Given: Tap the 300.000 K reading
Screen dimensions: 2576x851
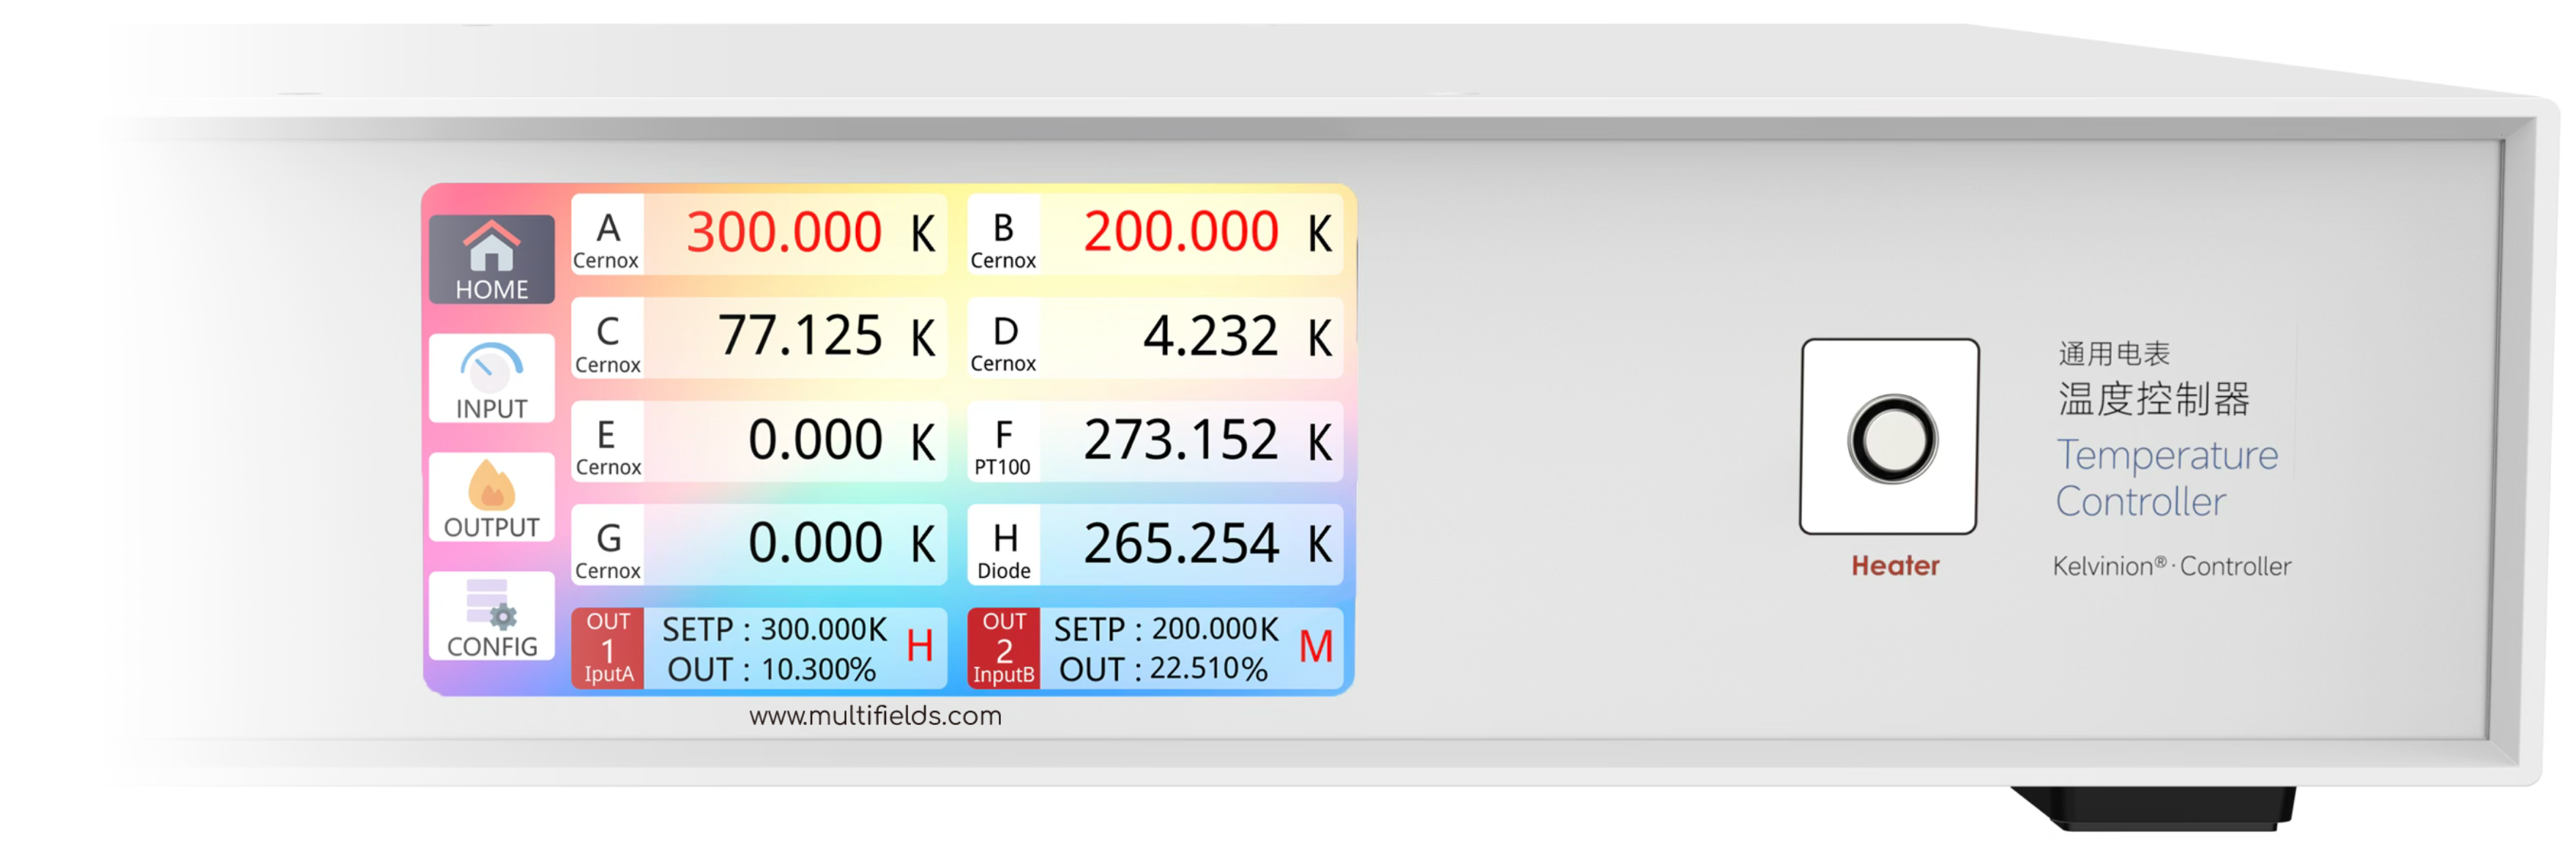Looking at the screenshot, I should 783,232.
